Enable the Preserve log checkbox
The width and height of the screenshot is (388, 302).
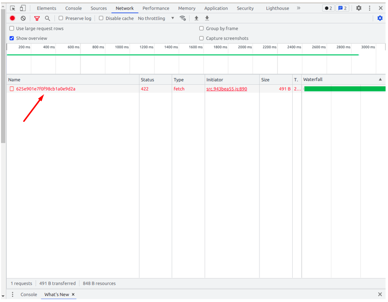[61, 18]
